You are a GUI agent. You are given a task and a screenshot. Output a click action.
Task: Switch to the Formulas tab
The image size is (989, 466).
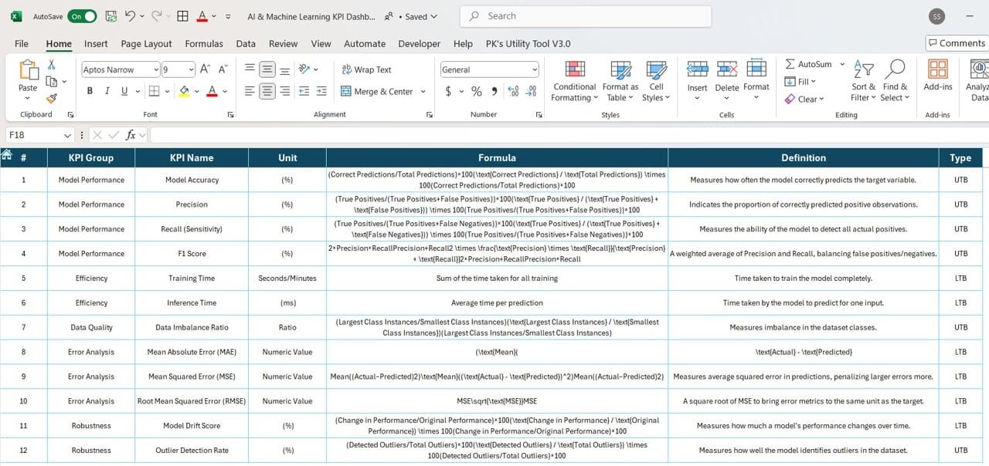pos(204,44)
